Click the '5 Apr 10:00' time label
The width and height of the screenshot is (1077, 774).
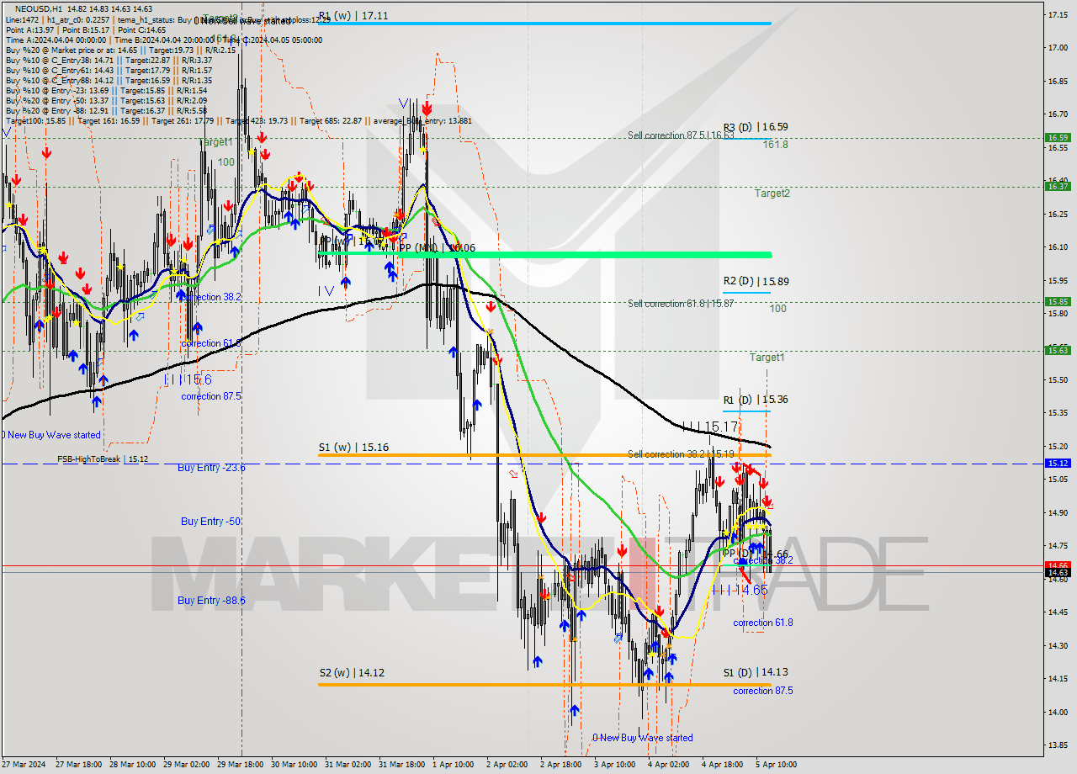point(777,765)
